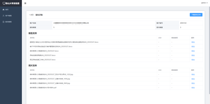
Task: Toggle the sidebar with the hamburger icon
Action: point(25,3)
